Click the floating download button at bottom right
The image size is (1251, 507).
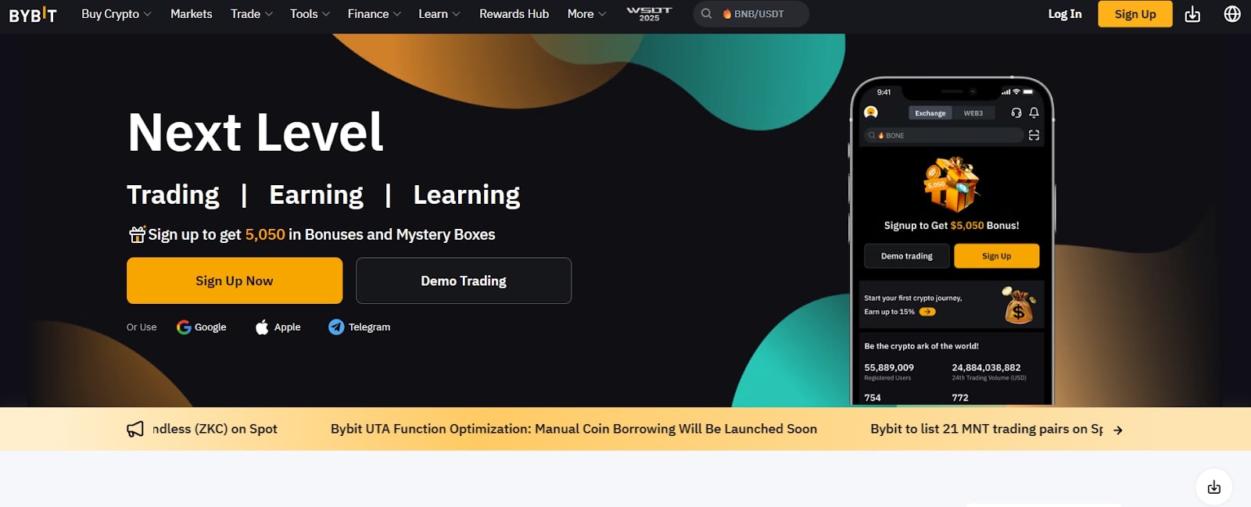point(1213,487)
